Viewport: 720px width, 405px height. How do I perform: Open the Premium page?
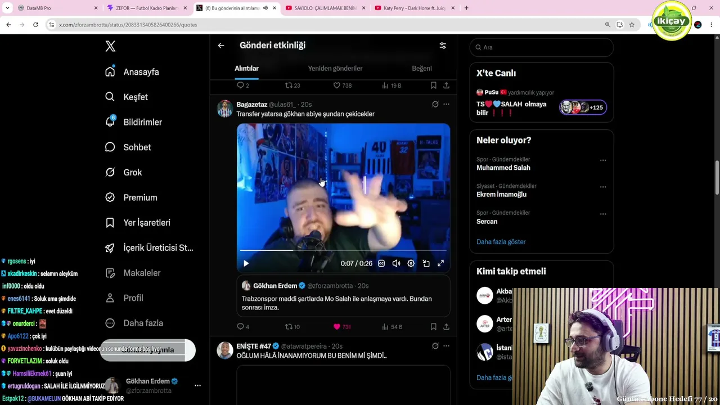click(131, 197)
